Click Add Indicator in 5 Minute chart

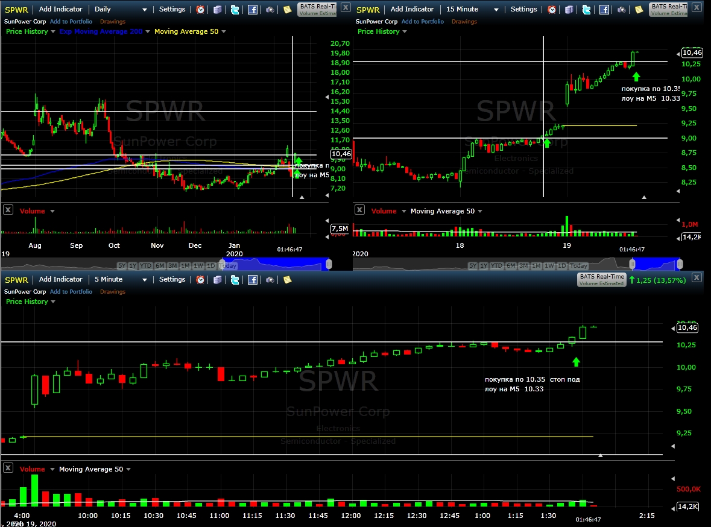click(x=61, y=279)
